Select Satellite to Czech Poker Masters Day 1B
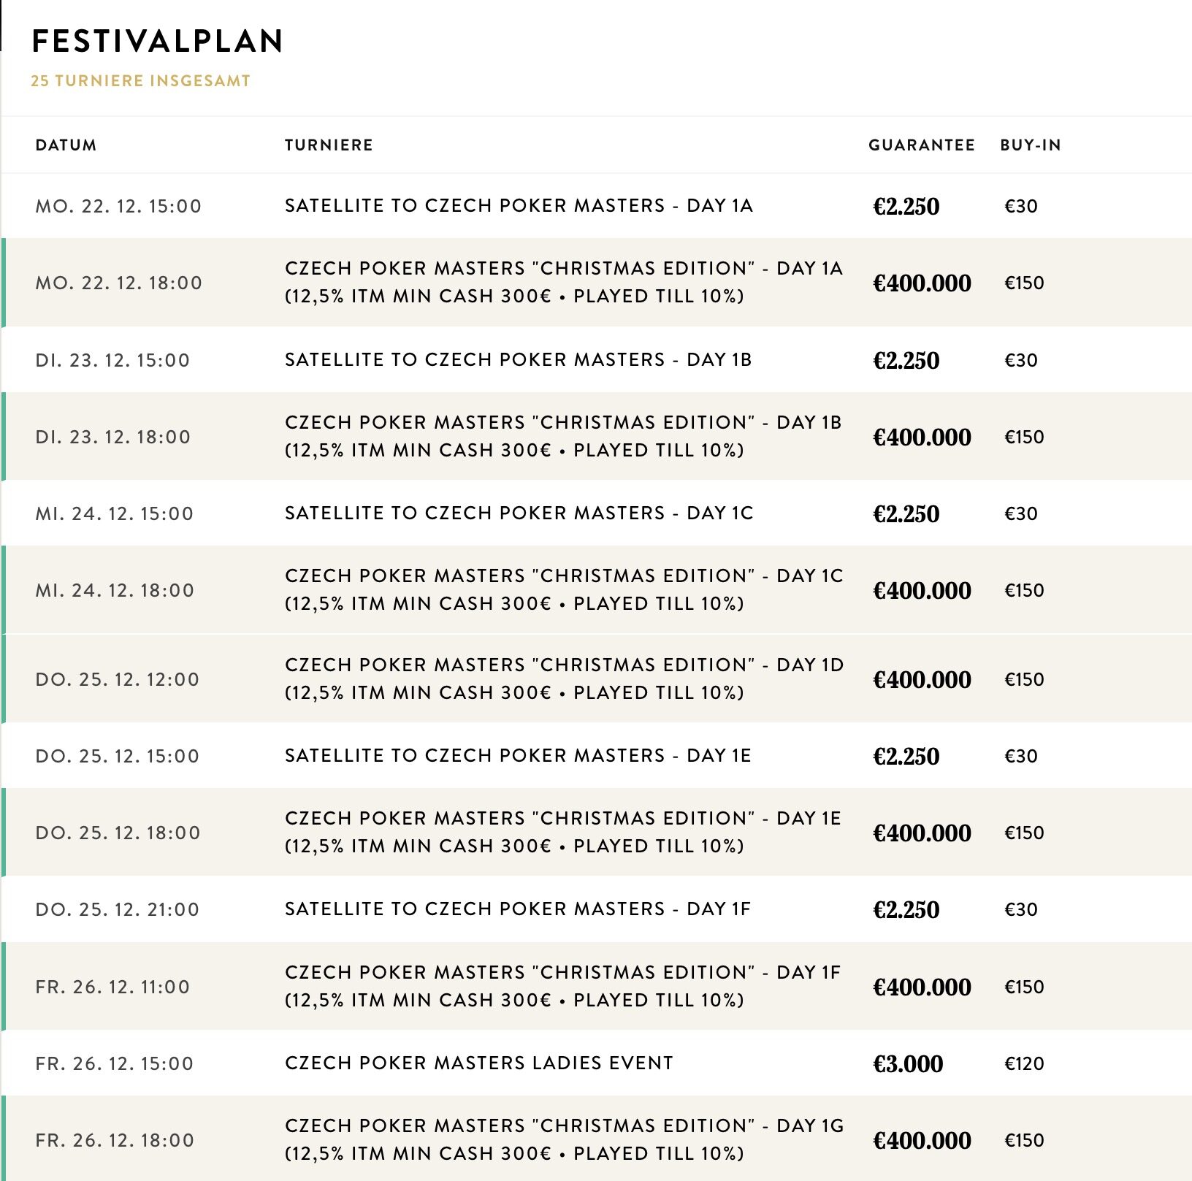 coord(518,360)
